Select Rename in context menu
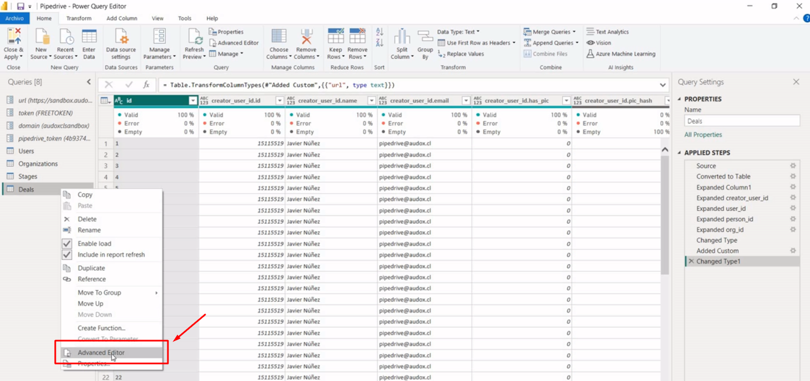The width and height of the screenshot is (810, 381). tap(112, 230)
